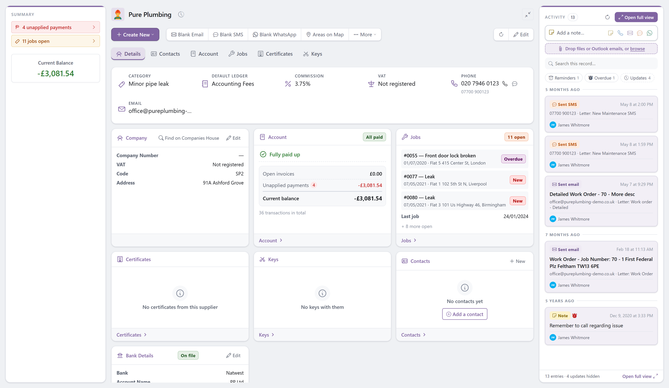Viewport: 669px width, 388px height.
Task: Switch to the Keys tab
Action: [x=312, y=54]
